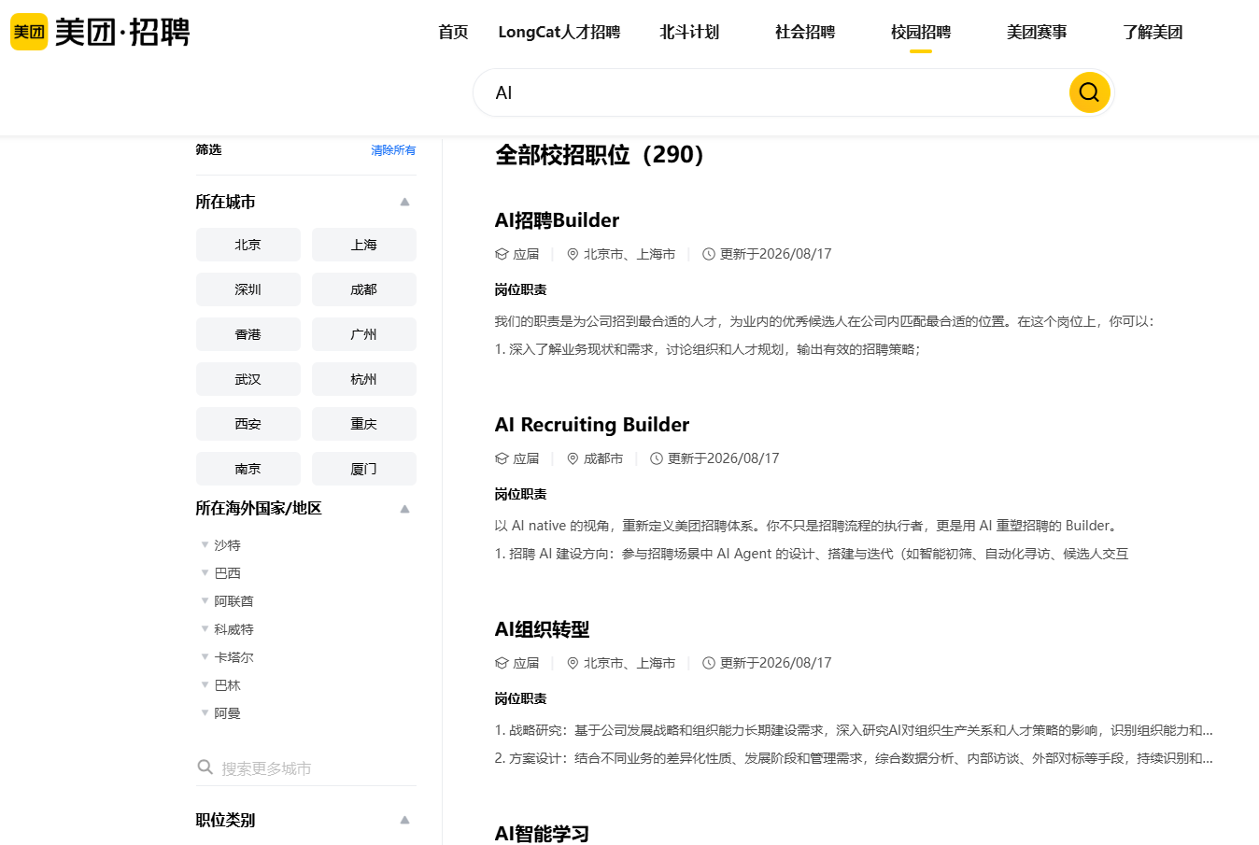Filter by city 深圳
This screenshot has height=845, width=1259.
(x=248, y=289)
